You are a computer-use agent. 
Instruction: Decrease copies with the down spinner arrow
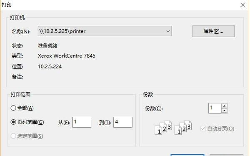(x=225, y=111)
